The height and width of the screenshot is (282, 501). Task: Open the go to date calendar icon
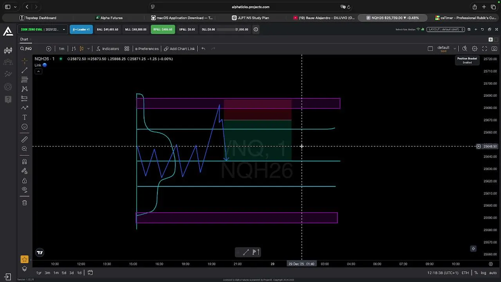pos(90,273)
